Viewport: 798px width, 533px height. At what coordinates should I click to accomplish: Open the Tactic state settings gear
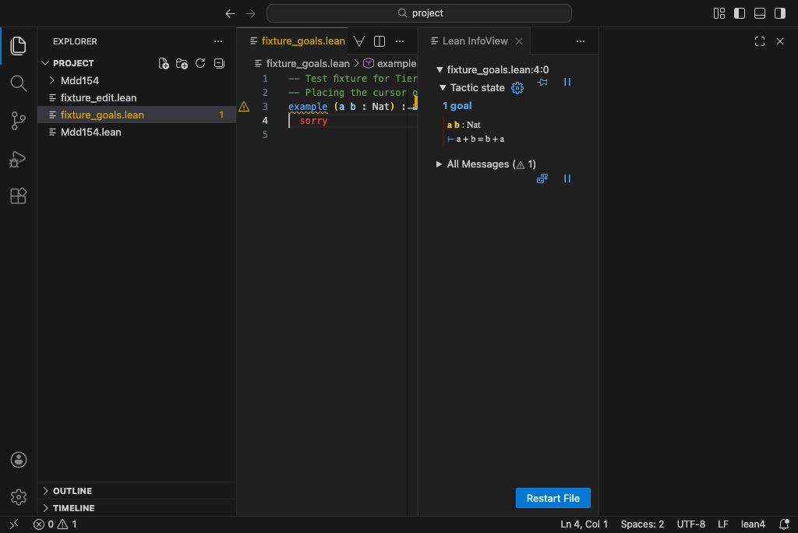pyautogui.click(x=517, y=88)
